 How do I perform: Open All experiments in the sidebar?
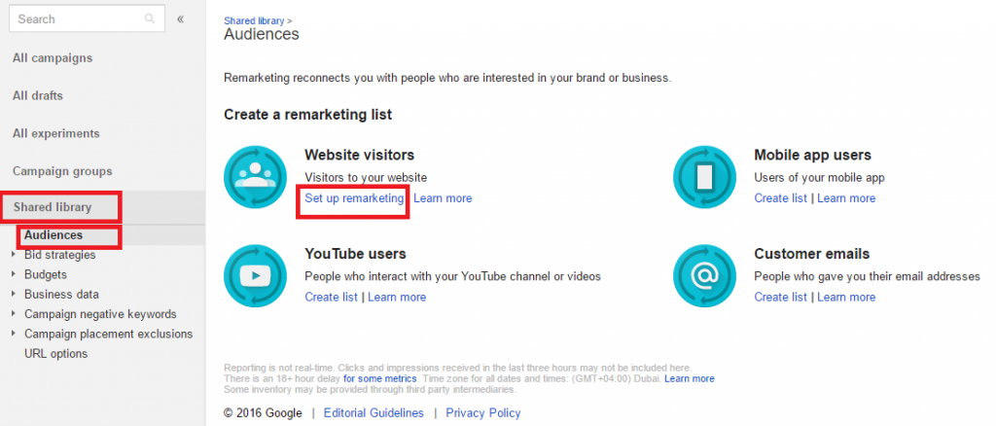coord(55,133)
